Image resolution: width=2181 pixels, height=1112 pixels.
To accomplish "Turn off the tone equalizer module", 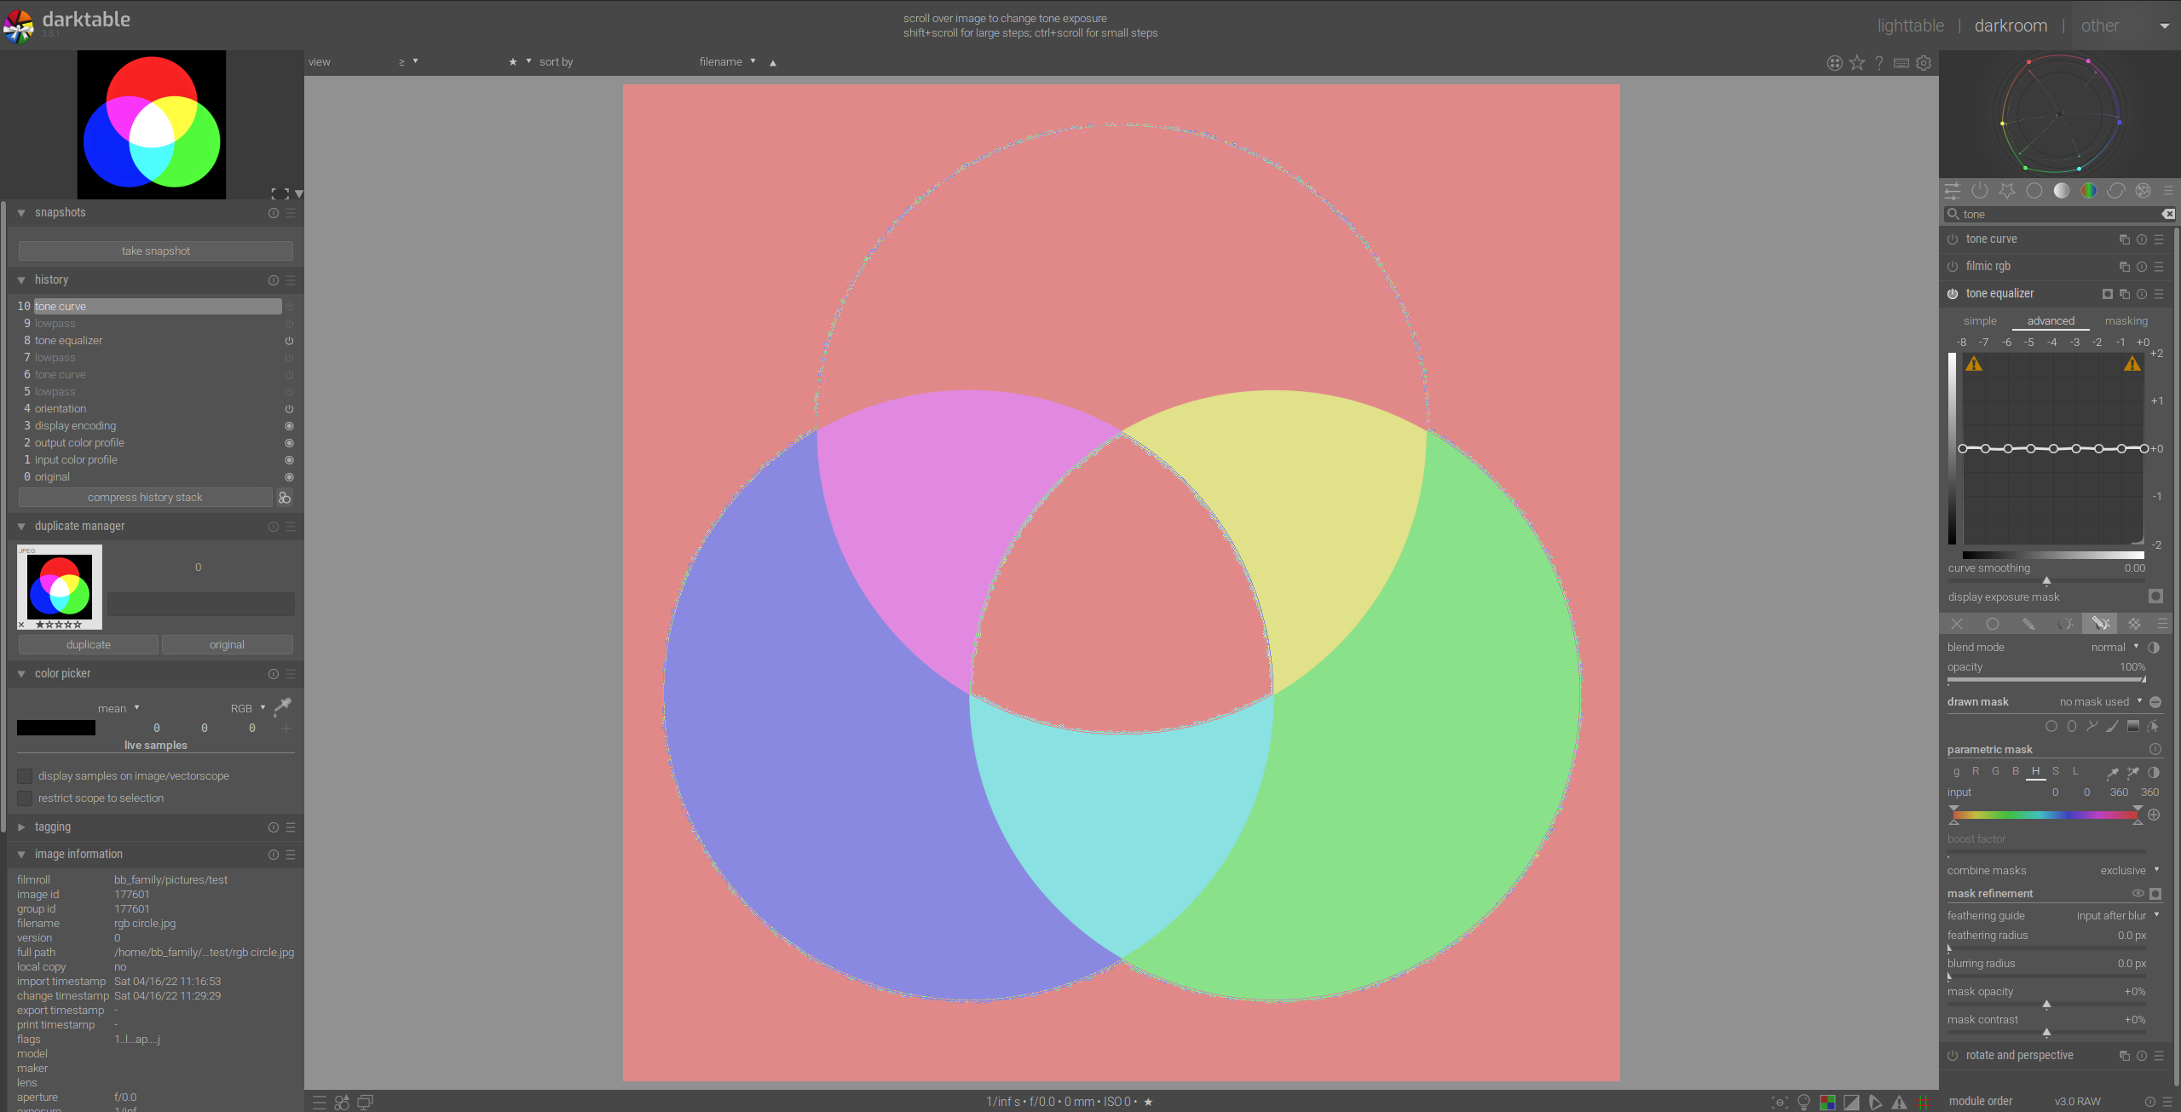I will tap(1953, 294).
